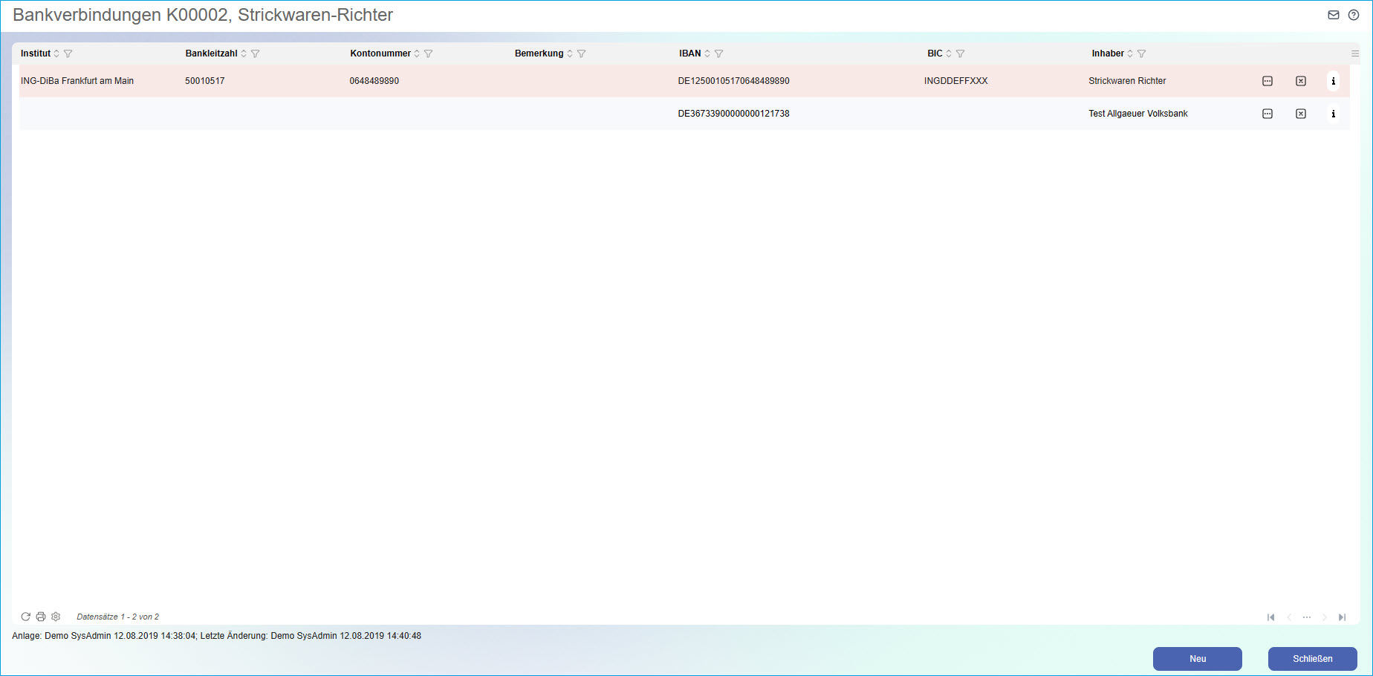Print the bank connections table
Screen dimensions: 1373x676
(41, 617)
